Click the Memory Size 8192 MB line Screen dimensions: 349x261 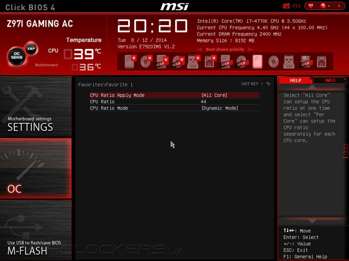[x=225, y=41]
